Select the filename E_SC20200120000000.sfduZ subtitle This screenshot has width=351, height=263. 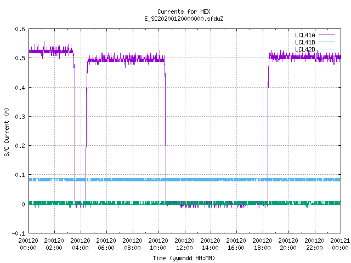[184, 19]
